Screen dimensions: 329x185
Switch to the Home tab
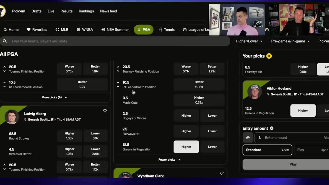[x=11, y=30]
